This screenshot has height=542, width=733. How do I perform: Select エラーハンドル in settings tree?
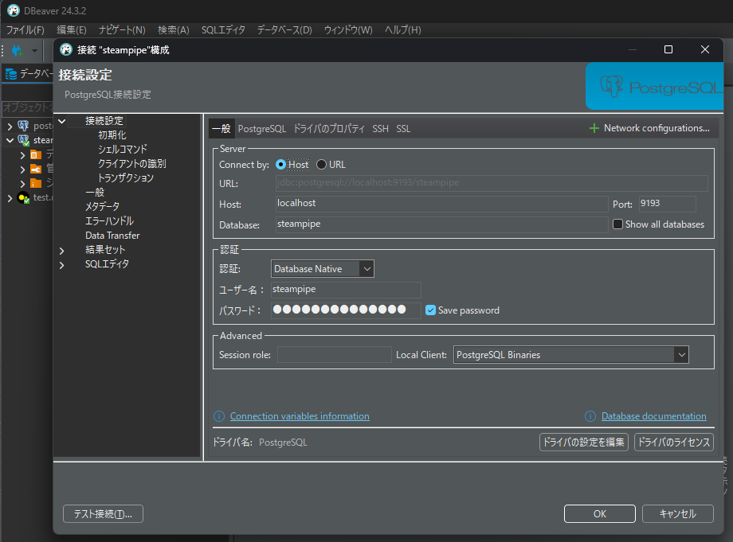[x=109, y=221]
